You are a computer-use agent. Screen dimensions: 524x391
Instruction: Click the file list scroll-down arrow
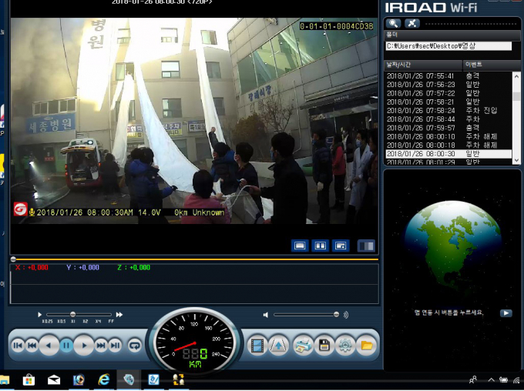pyautogui.click(x=516, y=160)
